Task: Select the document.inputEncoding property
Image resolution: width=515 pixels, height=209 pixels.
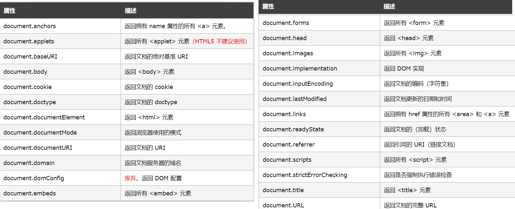Action: pyautogui.click(x=298, y=84)
